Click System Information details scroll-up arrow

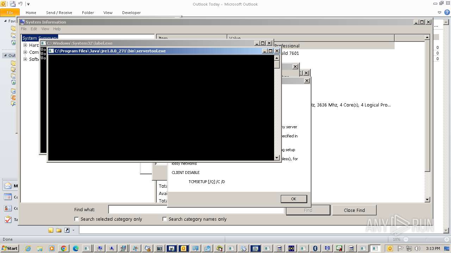(427, 37)
